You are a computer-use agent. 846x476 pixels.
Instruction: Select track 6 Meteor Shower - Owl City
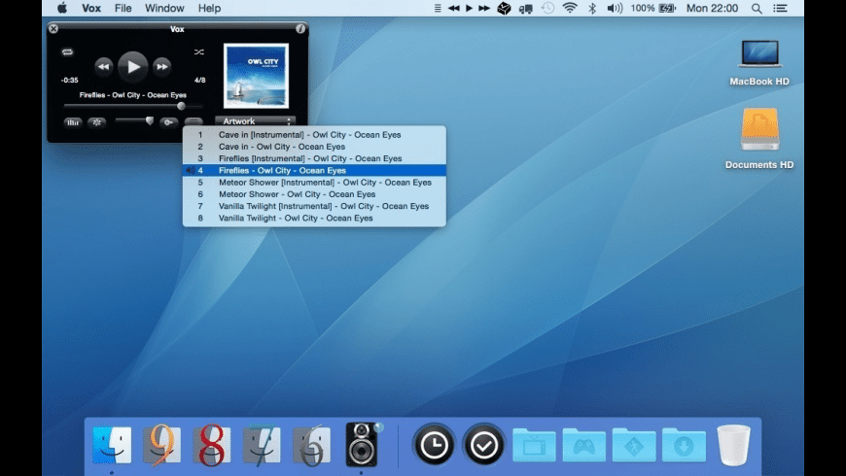tap(314, 194)
